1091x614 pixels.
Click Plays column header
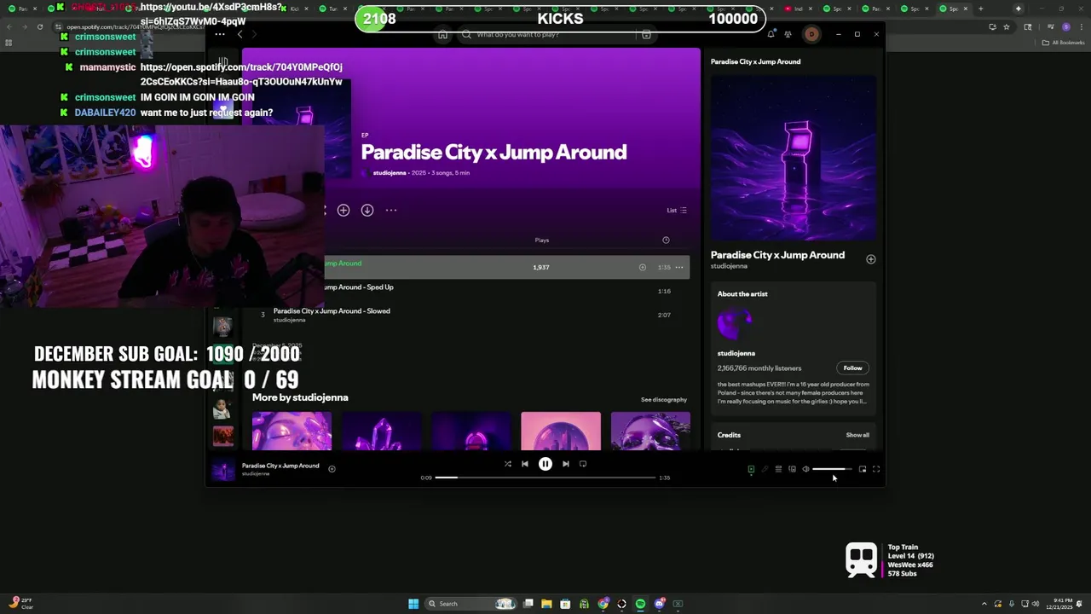[541, 240]
